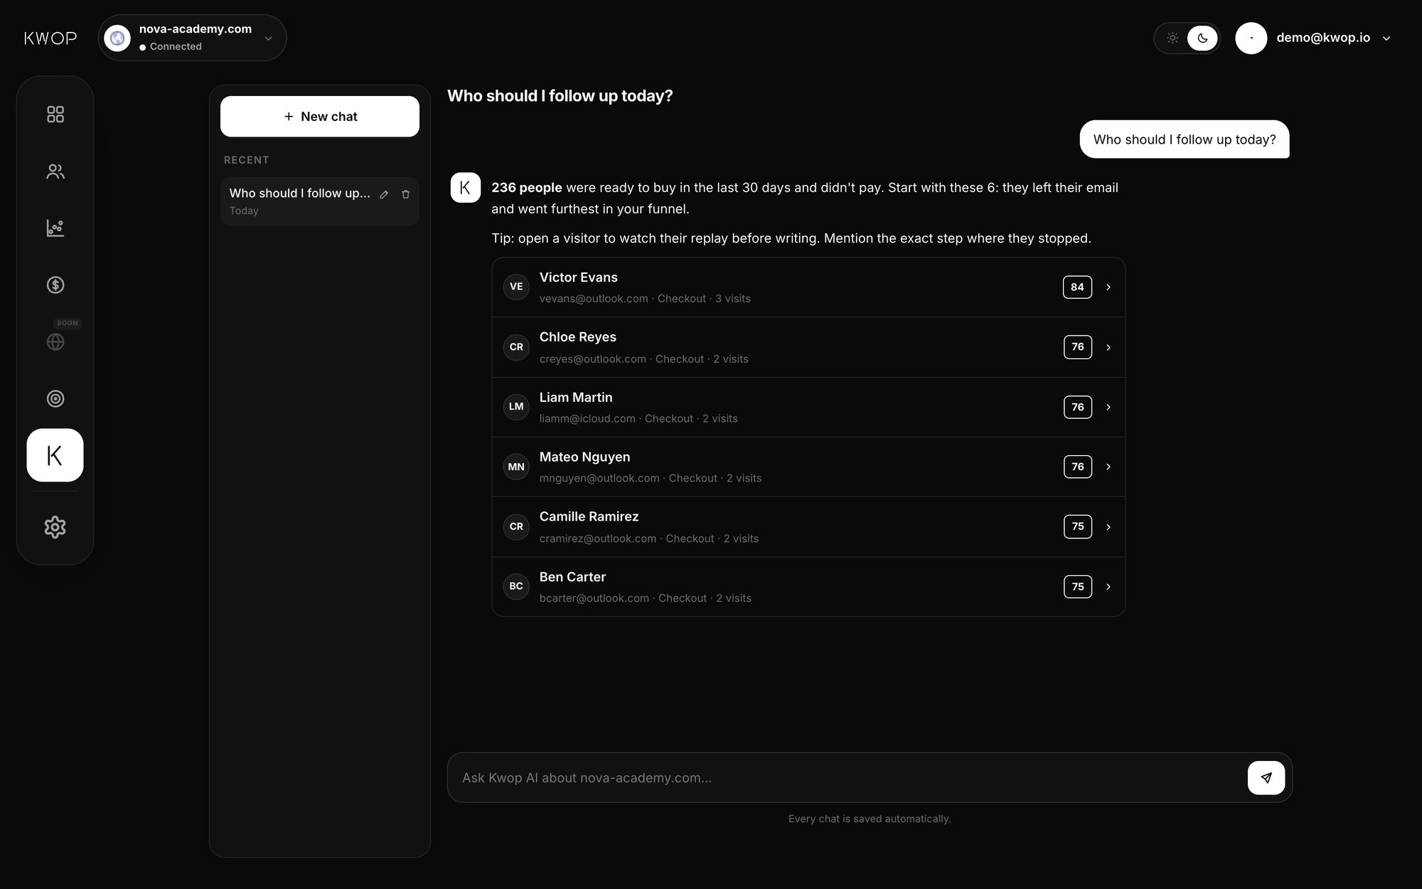Viewport: 1422px width, 889px height.
Task: Open Victor Evans row chevron
Action: click(1108, 287)
